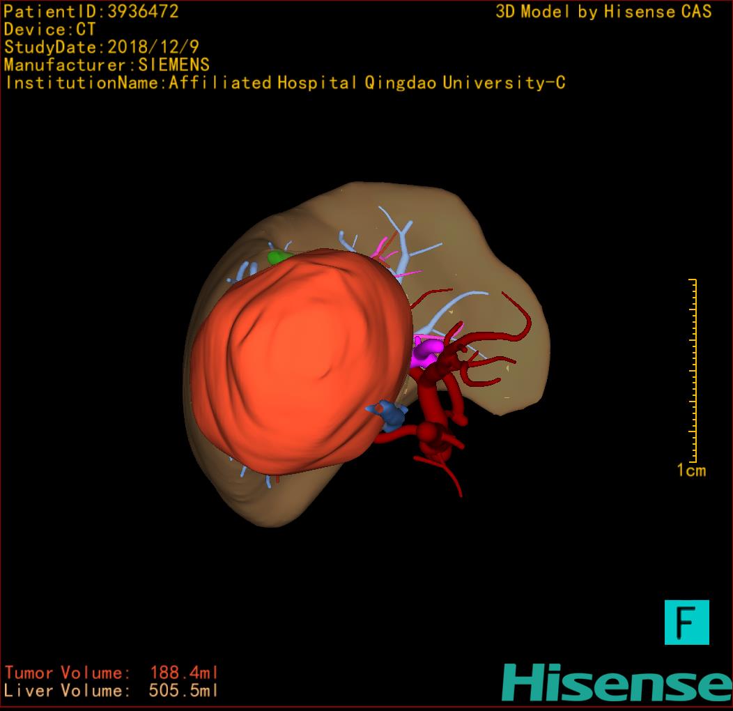Viewport: 733px width, 711px height.
Task: Click the 1cm scale label
Action: 690,471
